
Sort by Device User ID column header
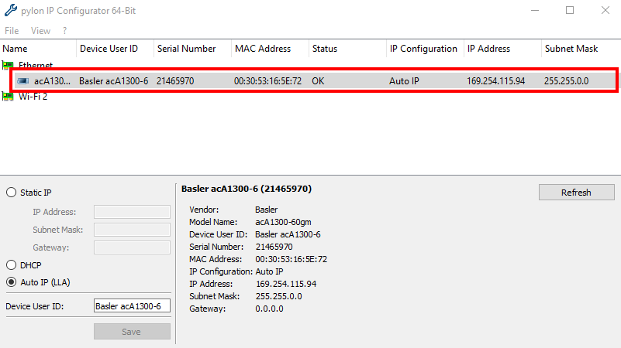pos(115,49)
